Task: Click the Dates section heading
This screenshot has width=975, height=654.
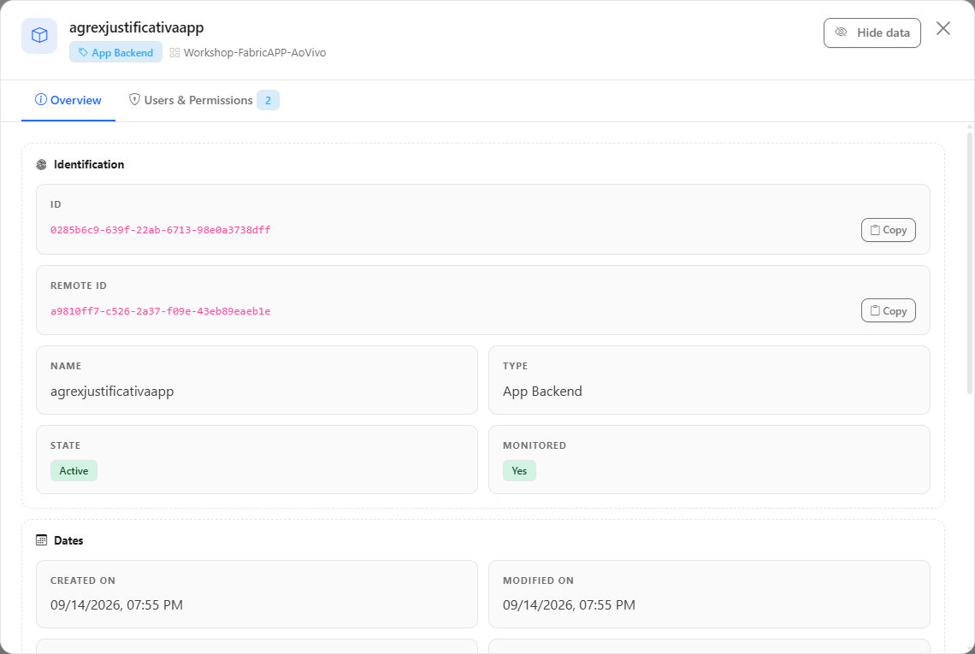Action: [68, 541]
